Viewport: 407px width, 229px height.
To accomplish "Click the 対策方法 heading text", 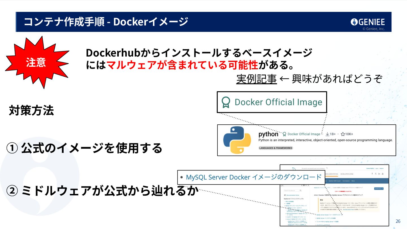I will tap(31, 110).
